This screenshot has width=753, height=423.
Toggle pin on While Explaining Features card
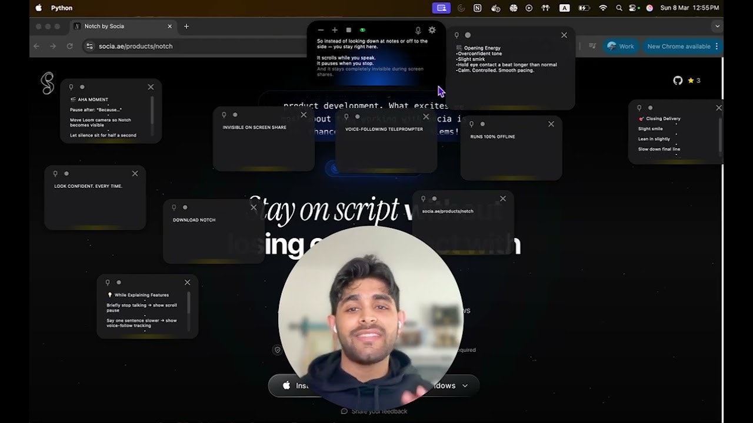point(108,283)
